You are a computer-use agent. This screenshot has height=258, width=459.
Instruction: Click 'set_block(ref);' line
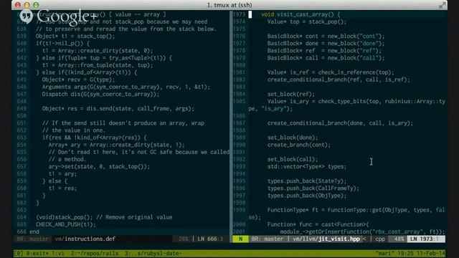291,94
